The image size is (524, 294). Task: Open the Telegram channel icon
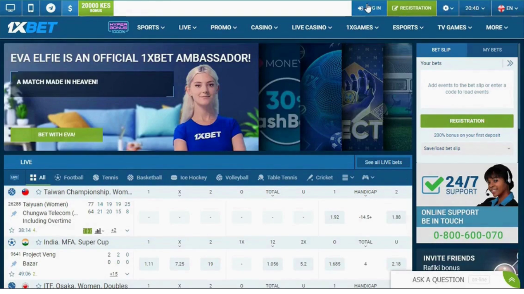point(51,8)
